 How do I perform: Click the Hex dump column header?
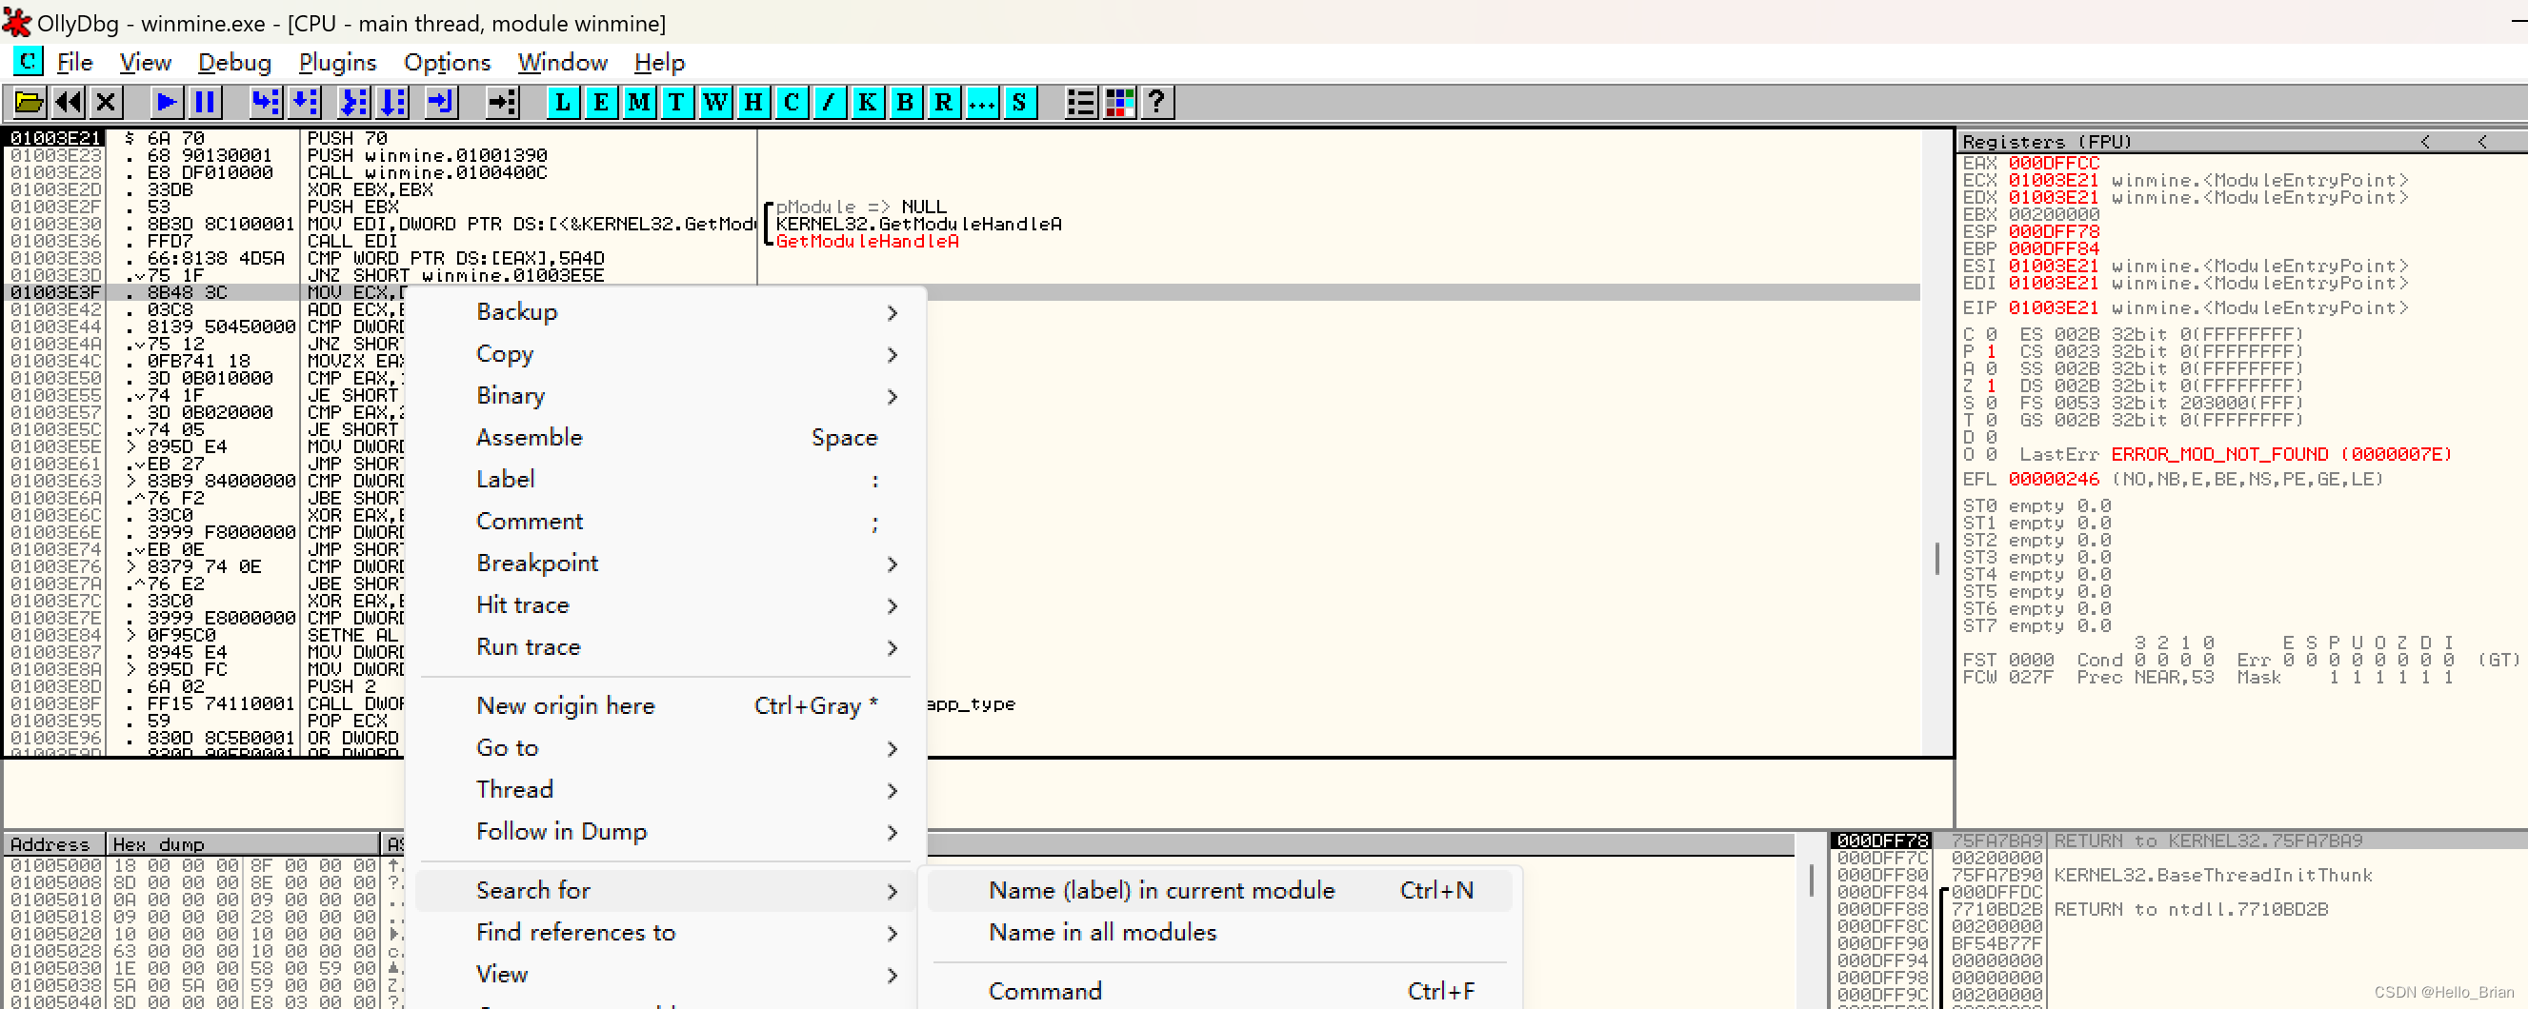[244, 844]
